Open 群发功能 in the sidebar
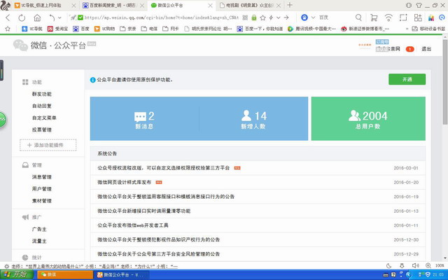Viewport: 448px width, 280px height. pyautogui.click(x=42, y=94)
